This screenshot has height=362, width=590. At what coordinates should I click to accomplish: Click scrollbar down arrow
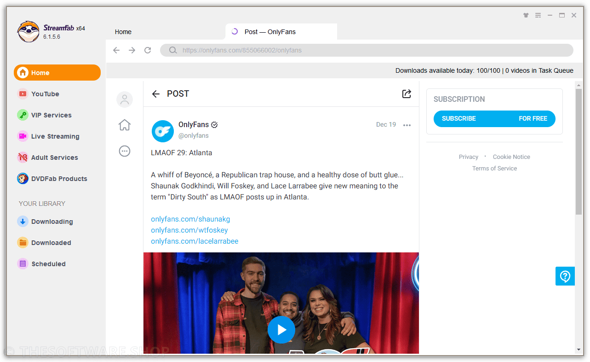click(579, 350)
